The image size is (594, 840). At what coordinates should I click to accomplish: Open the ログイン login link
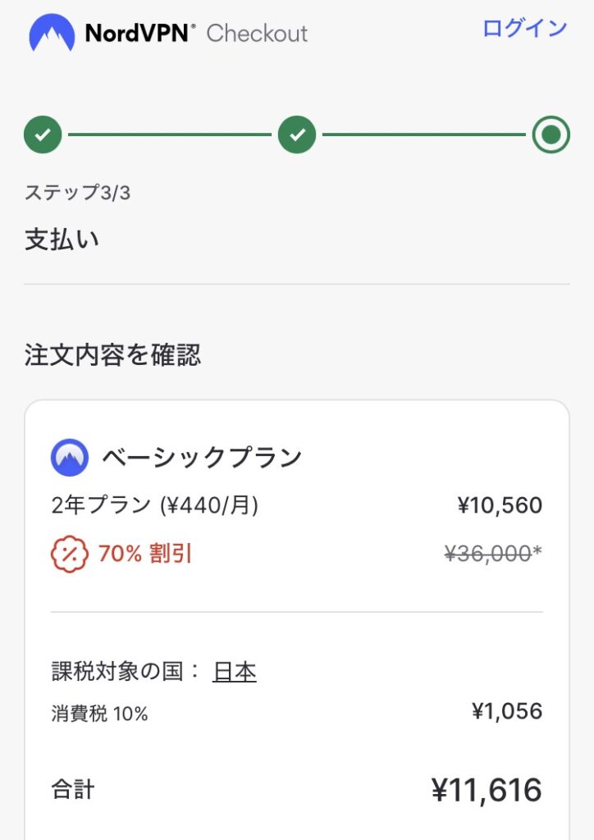point(524,28)
